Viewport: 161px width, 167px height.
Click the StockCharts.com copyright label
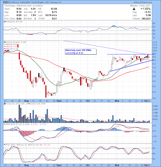coord(143,3)
